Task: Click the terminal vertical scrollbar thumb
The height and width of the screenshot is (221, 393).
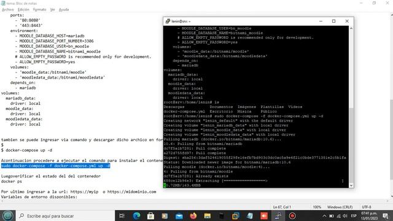Action: pos(351,145)
